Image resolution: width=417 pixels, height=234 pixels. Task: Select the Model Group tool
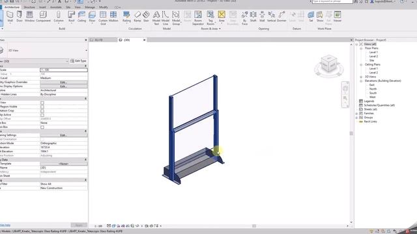pos(176,18)
